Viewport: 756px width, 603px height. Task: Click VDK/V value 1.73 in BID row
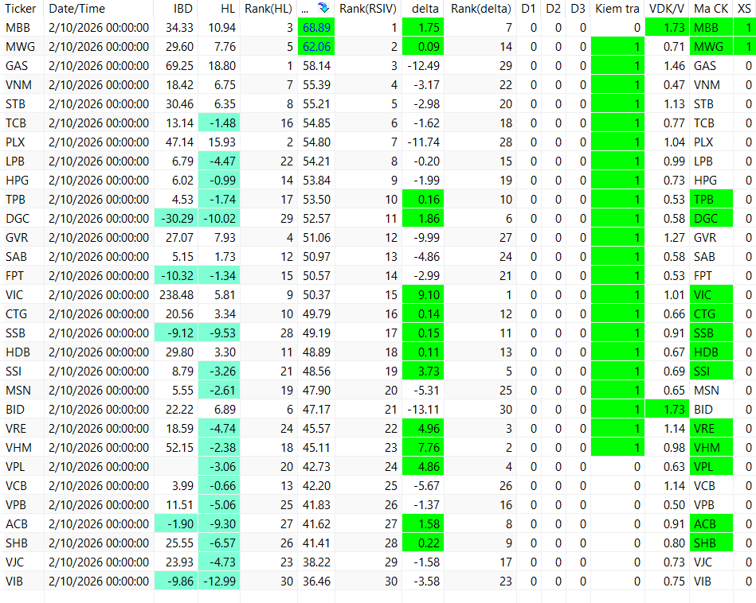pyautogui.click(x=668, y=410)
